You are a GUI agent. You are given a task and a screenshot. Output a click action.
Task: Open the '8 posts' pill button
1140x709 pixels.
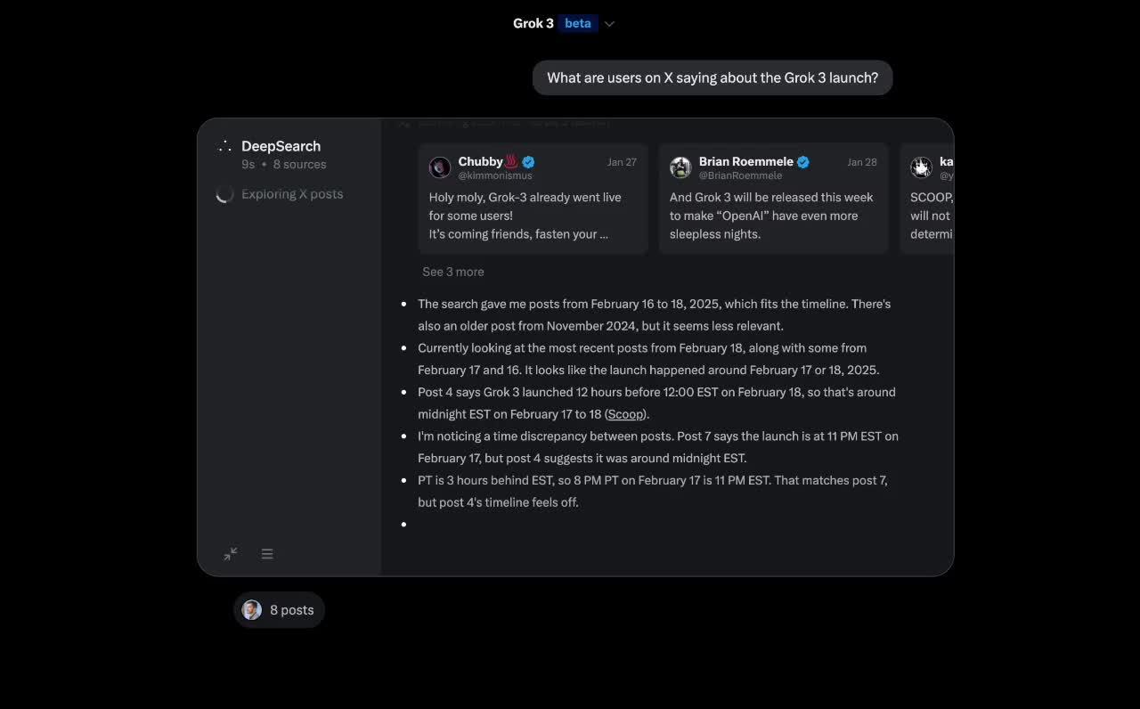pos(279,610)
